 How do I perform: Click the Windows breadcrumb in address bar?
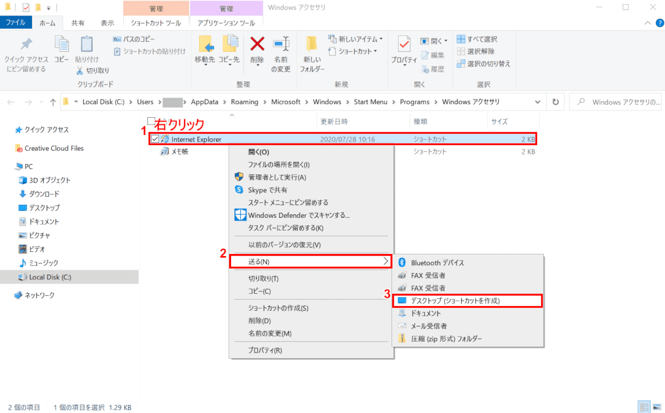327,102
